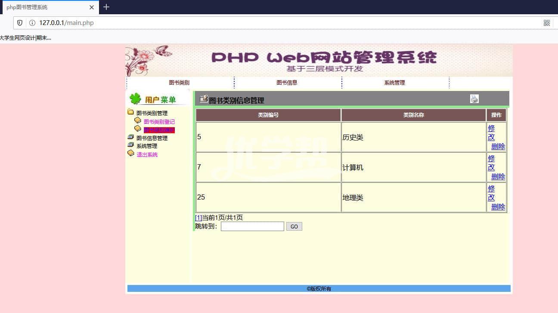This screenshot has height=313, width=558.
Task: Open a new browser tab with plus icon
Action: (x=106, y=7)
